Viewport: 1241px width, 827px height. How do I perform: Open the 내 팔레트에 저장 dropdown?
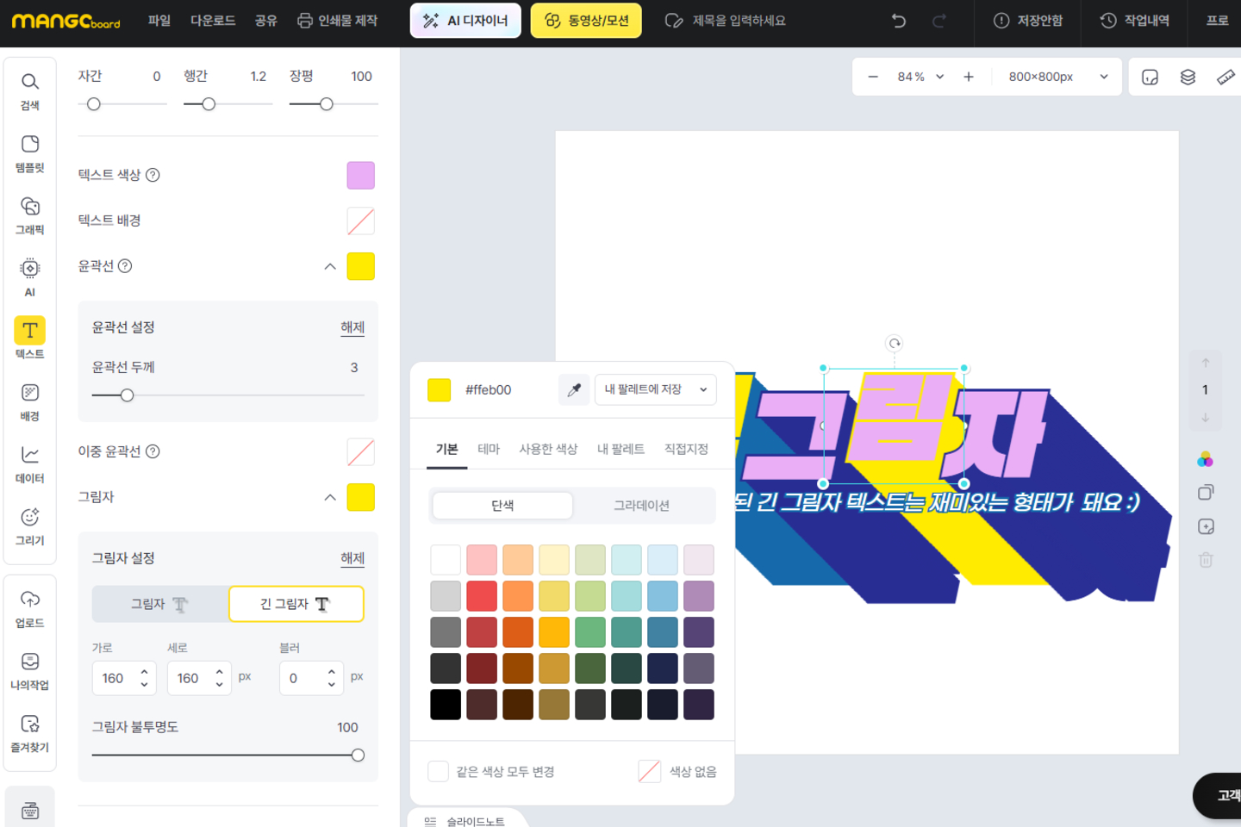pyautogui.click(x=656, y=389)
